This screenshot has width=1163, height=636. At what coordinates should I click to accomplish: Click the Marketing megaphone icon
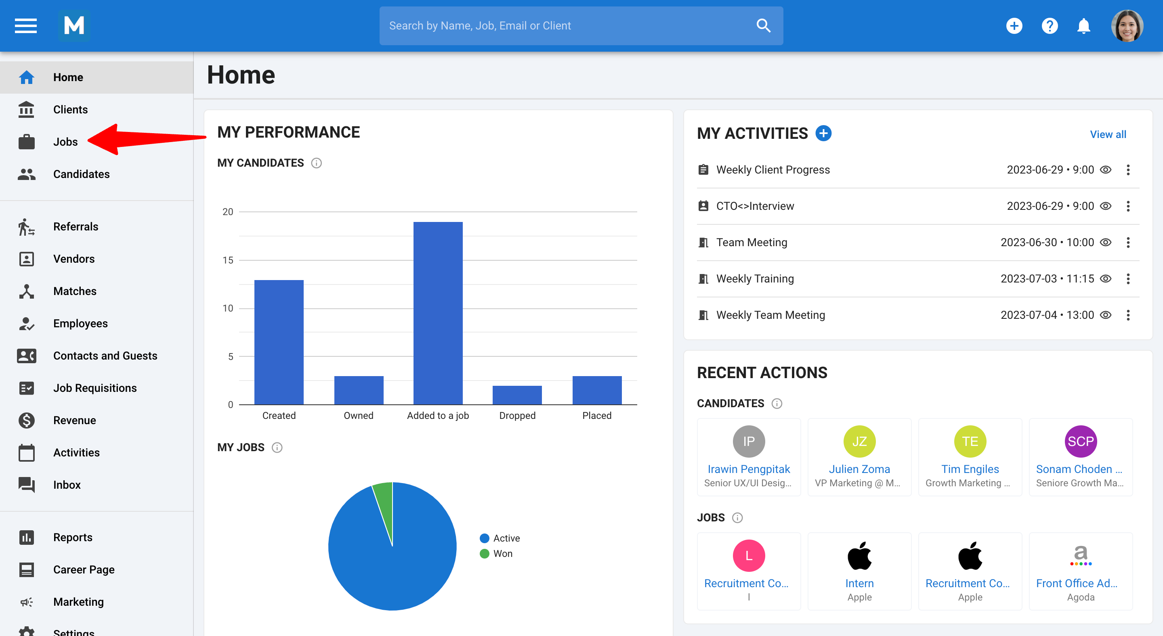(x=27, y=602)
